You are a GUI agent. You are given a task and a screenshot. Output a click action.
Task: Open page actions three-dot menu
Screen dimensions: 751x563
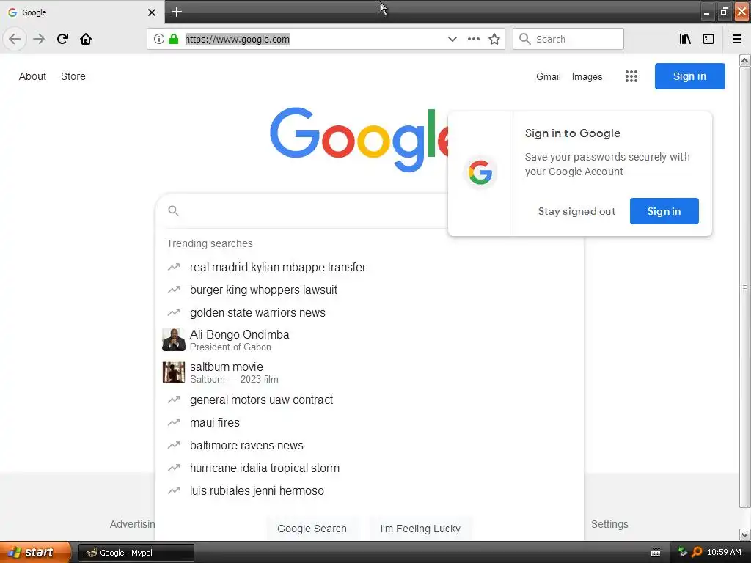(474, 39)
